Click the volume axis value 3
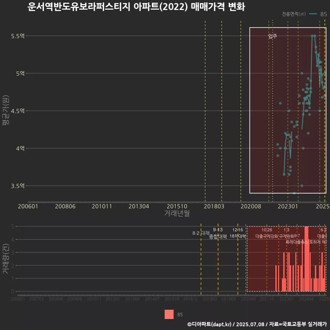 tap(13, 253)
